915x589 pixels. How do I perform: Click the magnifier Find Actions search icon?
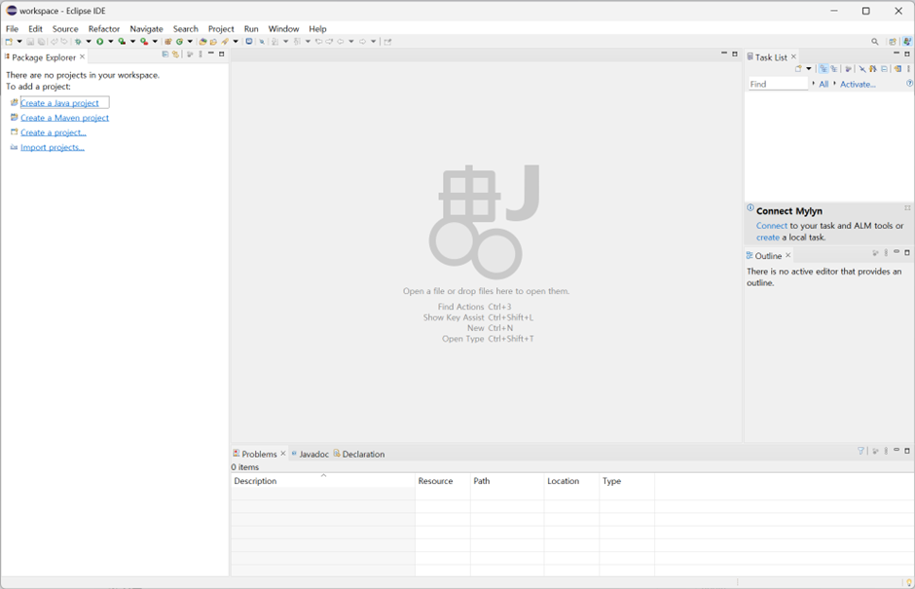875,42
